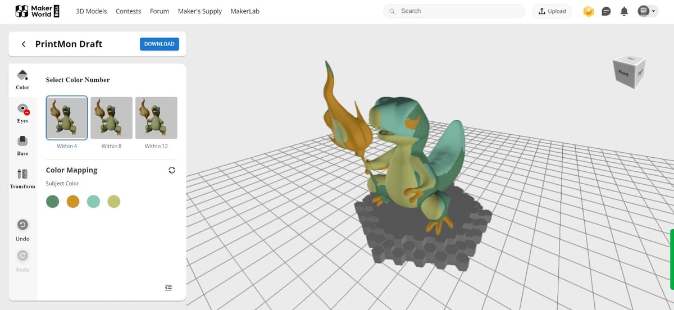The height and width of the screenshot is (310, 674).
Task: Open the Transform tool in sidebar
Action: [22, 179]
